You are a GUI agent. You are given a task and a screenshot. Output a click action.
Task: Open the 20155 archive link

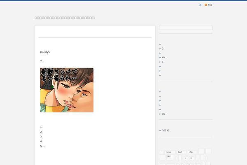tap(165, 130)
